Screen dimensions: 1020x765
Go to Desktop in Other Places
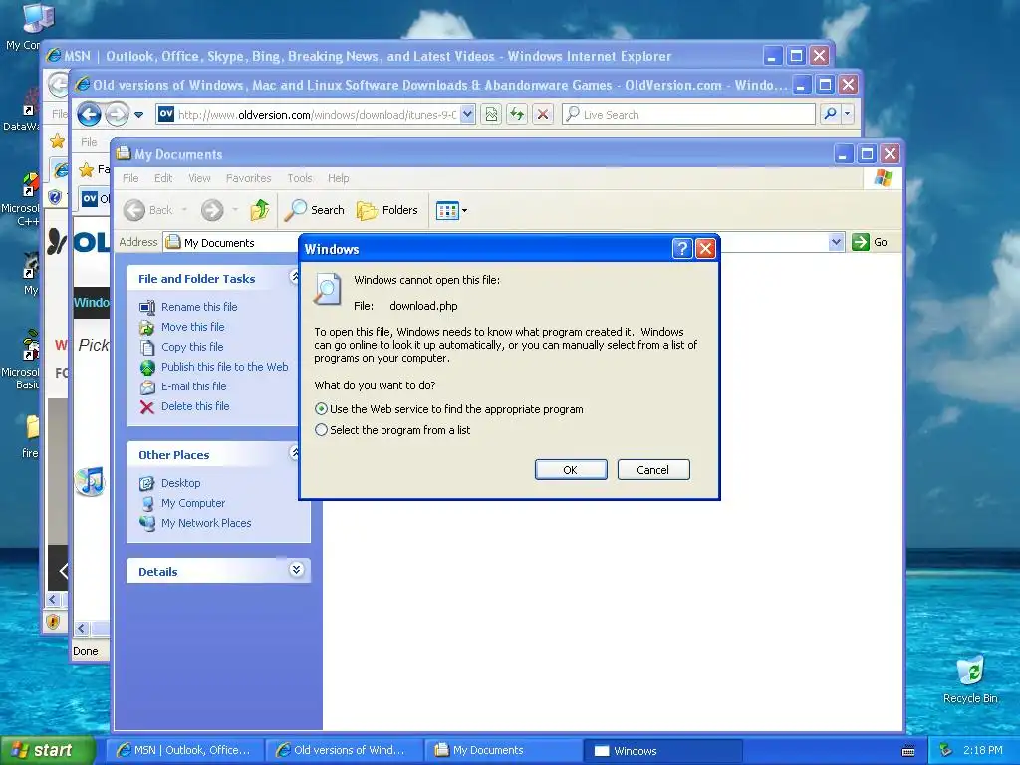coord(181,483)
